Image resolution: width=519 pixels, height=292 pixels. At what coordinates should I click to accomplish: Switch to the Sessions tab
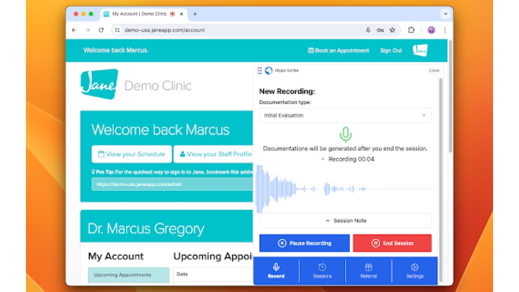click(x=322, y=271)
